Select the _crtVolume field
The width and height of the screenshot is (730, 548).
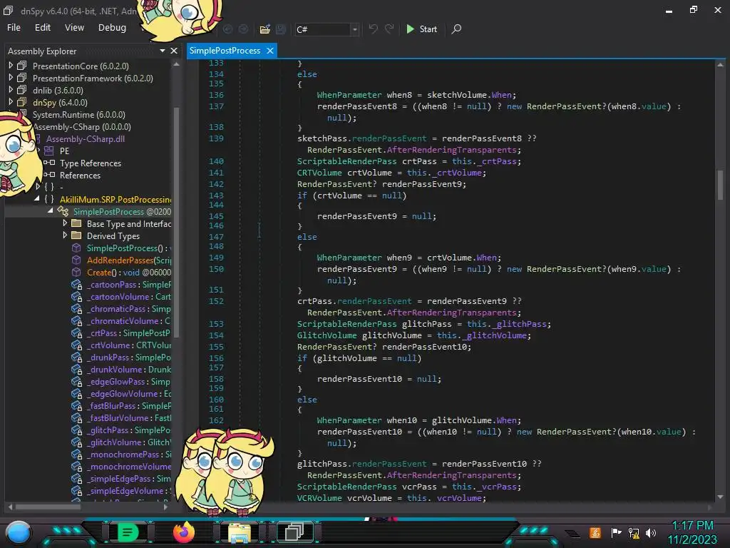(x=128, y=345)
